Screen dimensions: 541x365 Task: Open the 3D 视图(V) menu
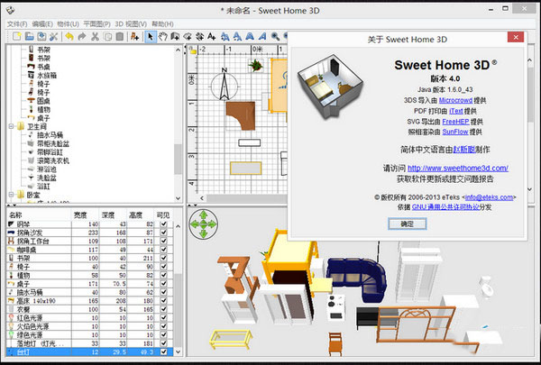point(131,23)
